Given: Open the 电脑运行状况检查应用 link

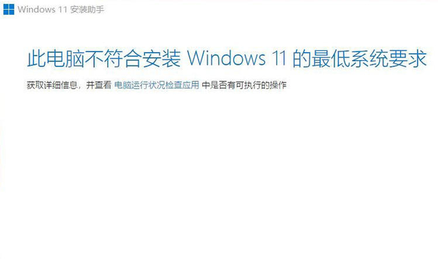Looking at the screenshot, I should click(x=156, y=85).
